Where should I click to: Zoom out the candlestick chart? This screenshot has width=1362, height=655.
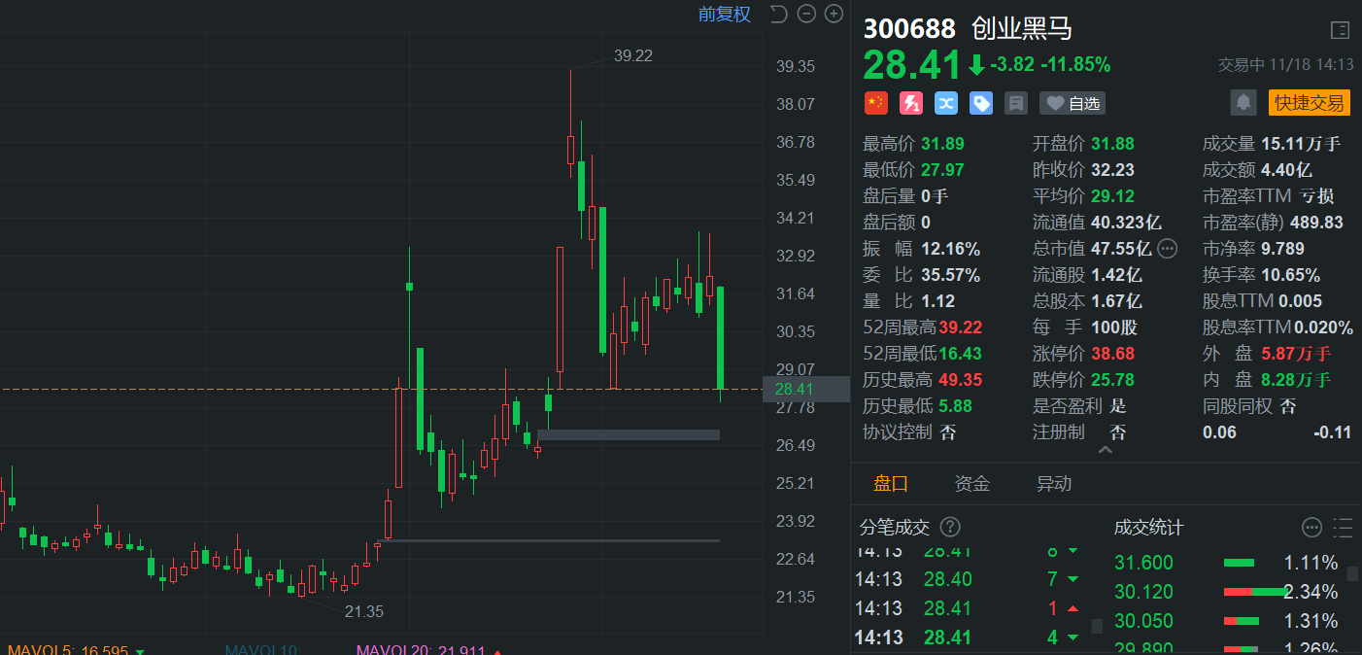pos(806,14)
